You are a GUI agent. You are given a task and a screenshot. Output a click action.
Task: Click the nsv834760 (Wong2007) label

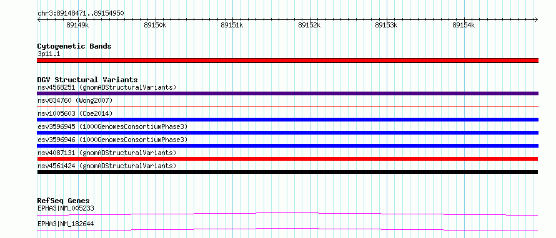75,101
